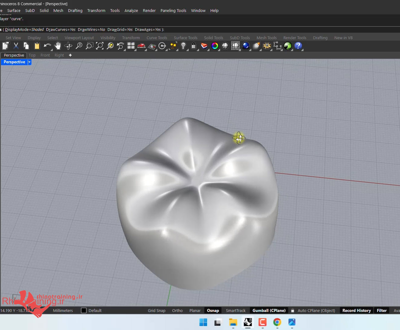
Task: Open the Four Viewports layout icon
Action: pyautogui.click(x=131, y=46)
